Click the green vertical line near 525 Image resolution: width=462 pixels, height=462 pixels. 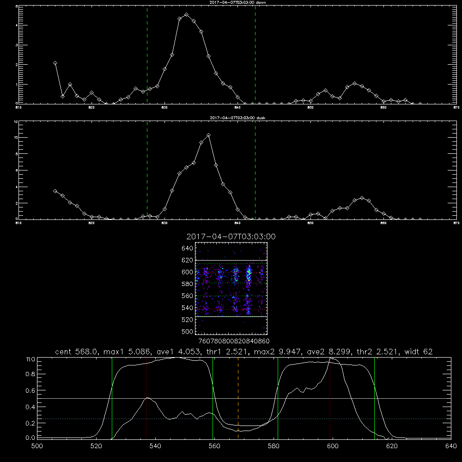click(x=112, y=398)
